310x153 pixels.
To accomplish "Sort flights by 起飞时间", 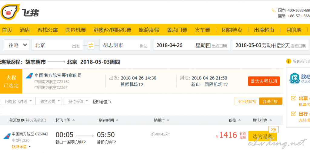I will (65, 120).
